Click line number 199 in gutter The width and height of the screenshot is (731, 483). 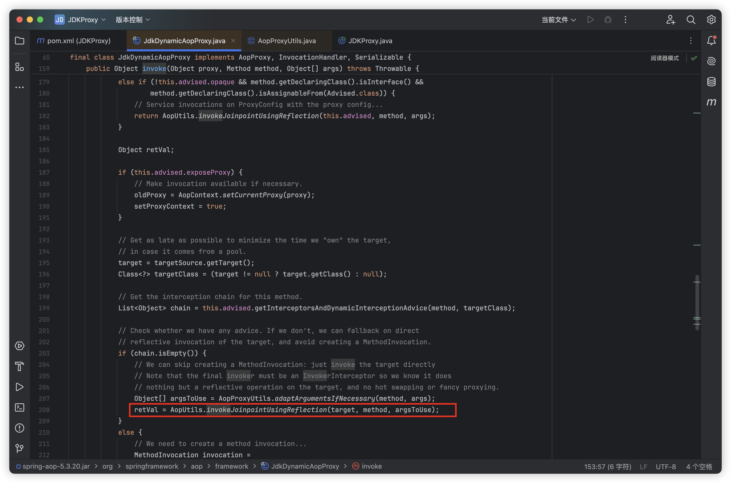tap(44, 308)
